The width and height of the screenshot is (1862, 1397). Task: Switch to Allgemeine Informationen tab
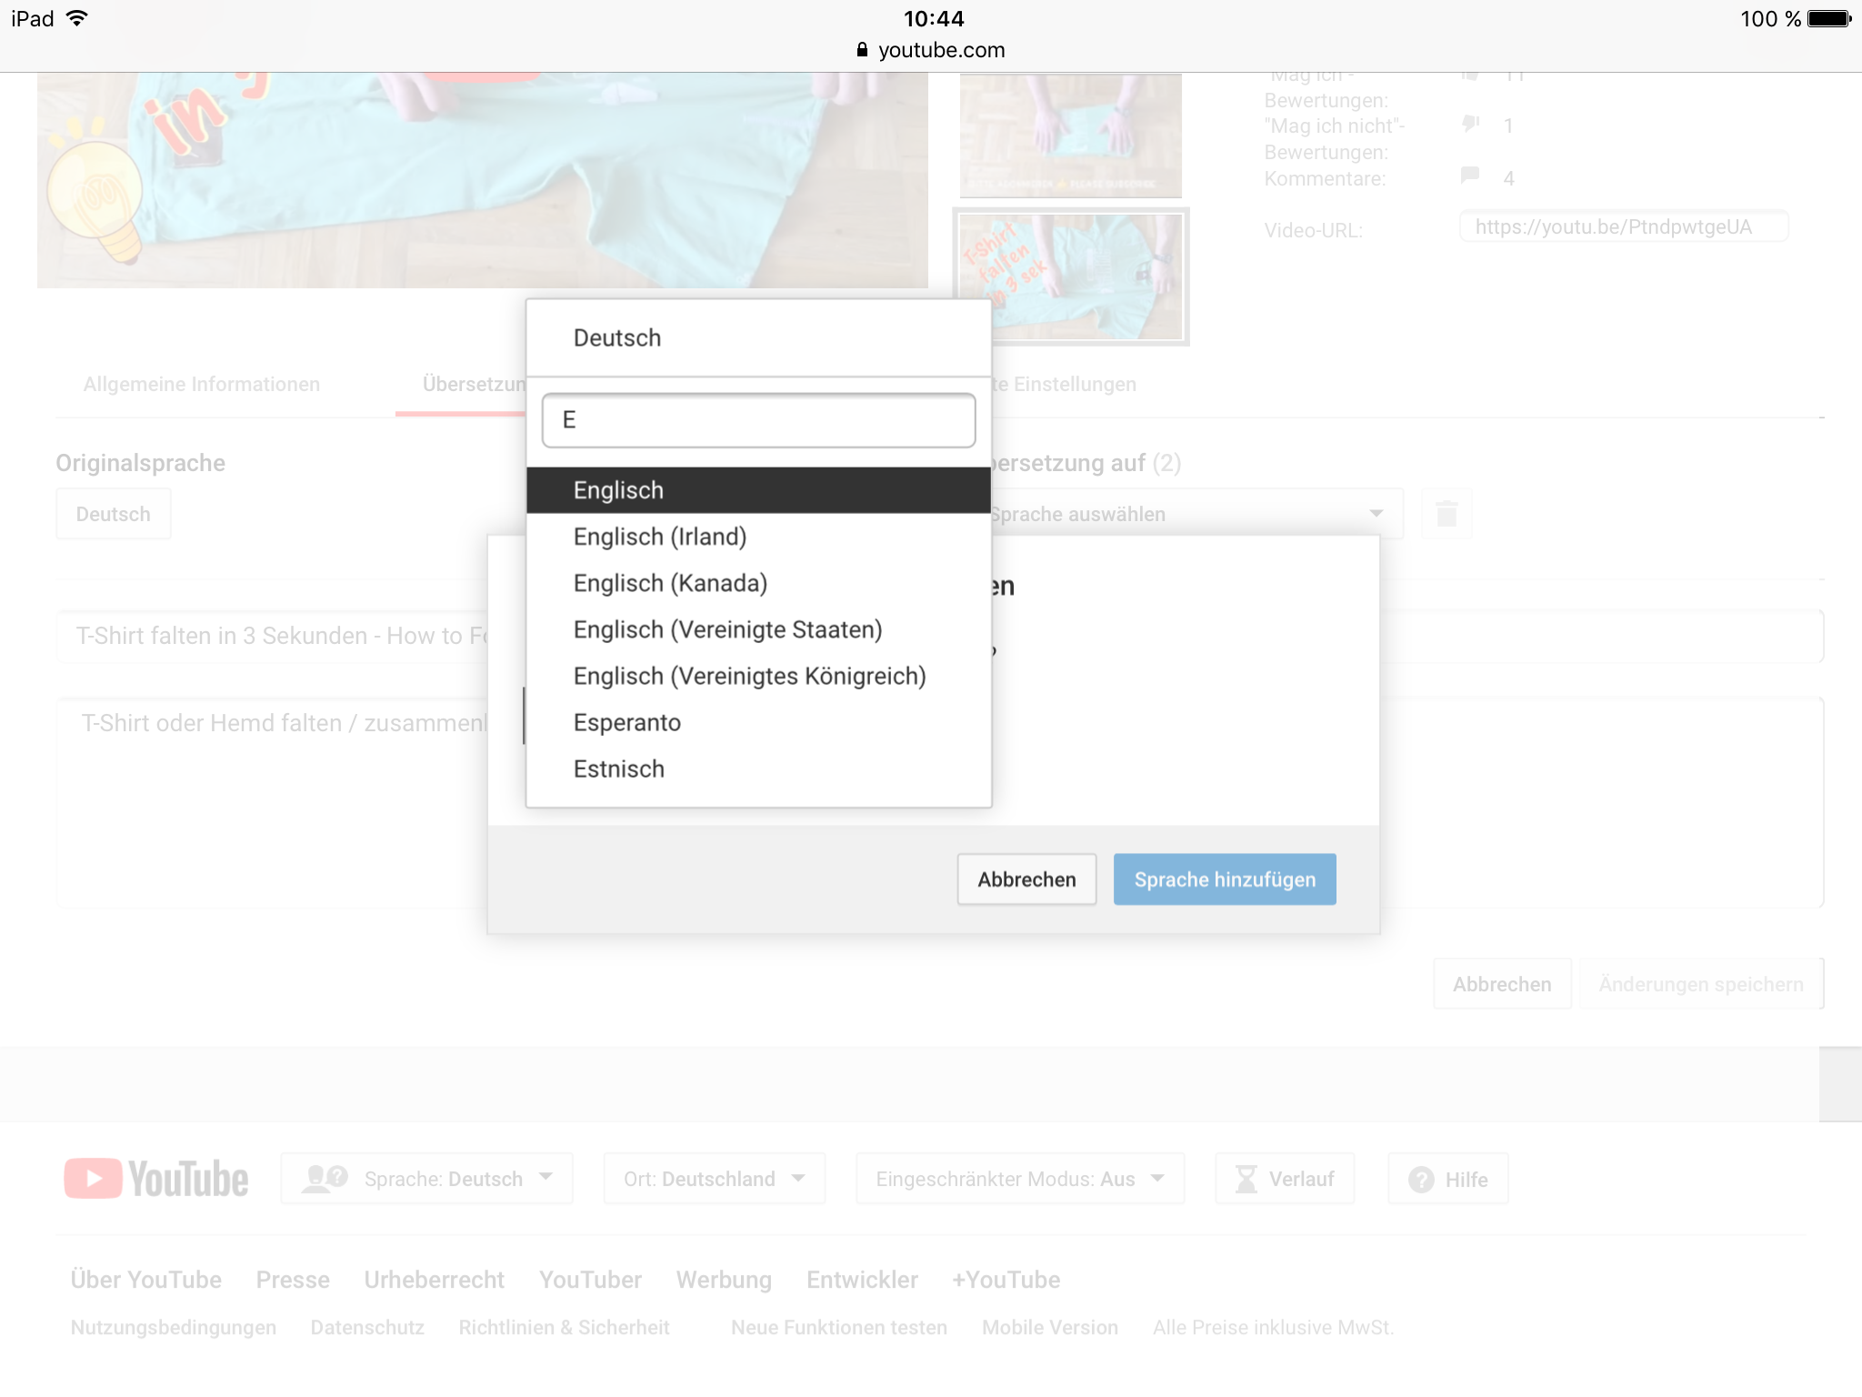click(x=202, y=385)
